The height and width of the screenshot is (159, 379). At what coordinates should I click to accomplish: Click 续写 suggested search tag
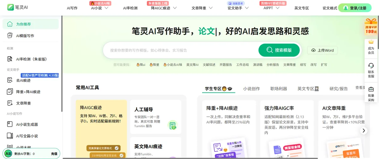click(x=303, y=65)
